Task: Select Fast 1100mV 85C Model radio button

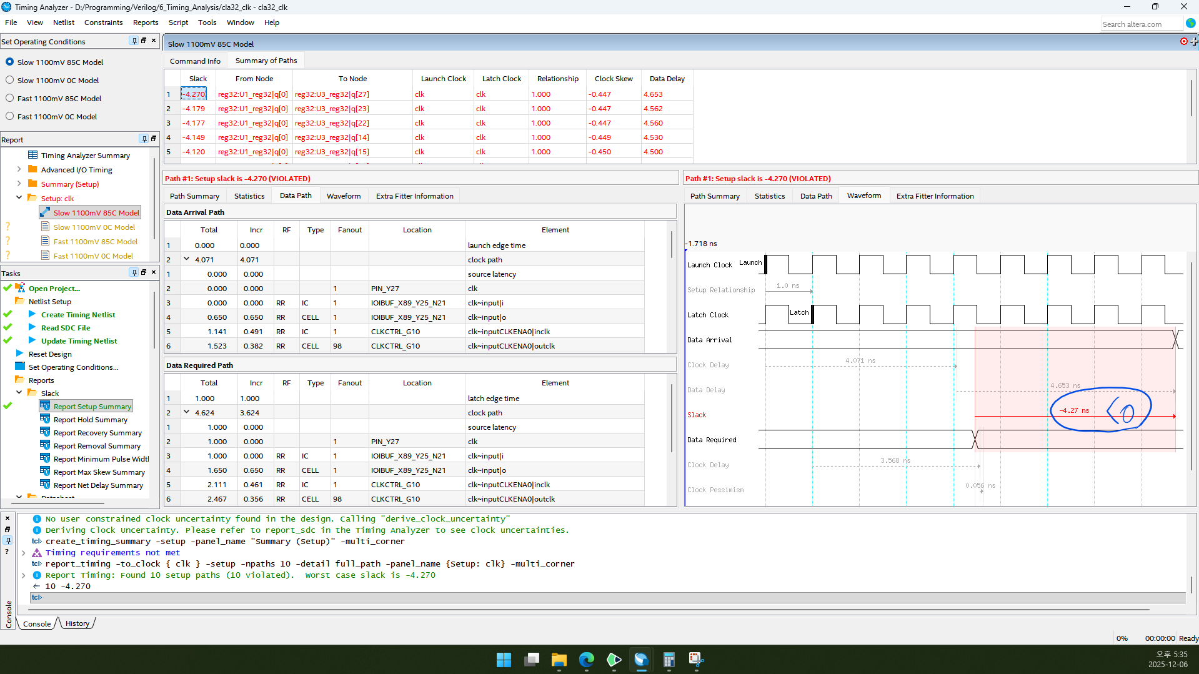Action: (x=10, y=99)
